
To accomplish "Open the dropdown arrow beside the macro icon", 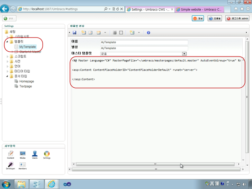I will point(105,33).
